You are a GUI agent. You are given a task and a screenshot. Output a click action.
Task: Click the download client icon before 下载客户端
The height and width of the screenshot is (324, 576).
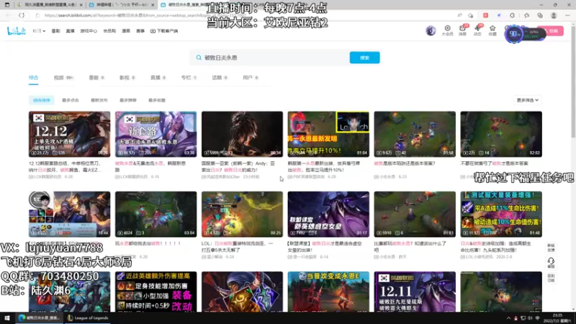coord(153,31)
